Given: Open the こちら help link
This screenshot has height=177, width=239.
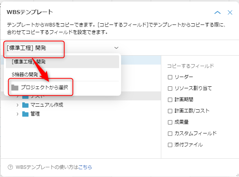Looking at the screenshot, I should tap(85, 167).
